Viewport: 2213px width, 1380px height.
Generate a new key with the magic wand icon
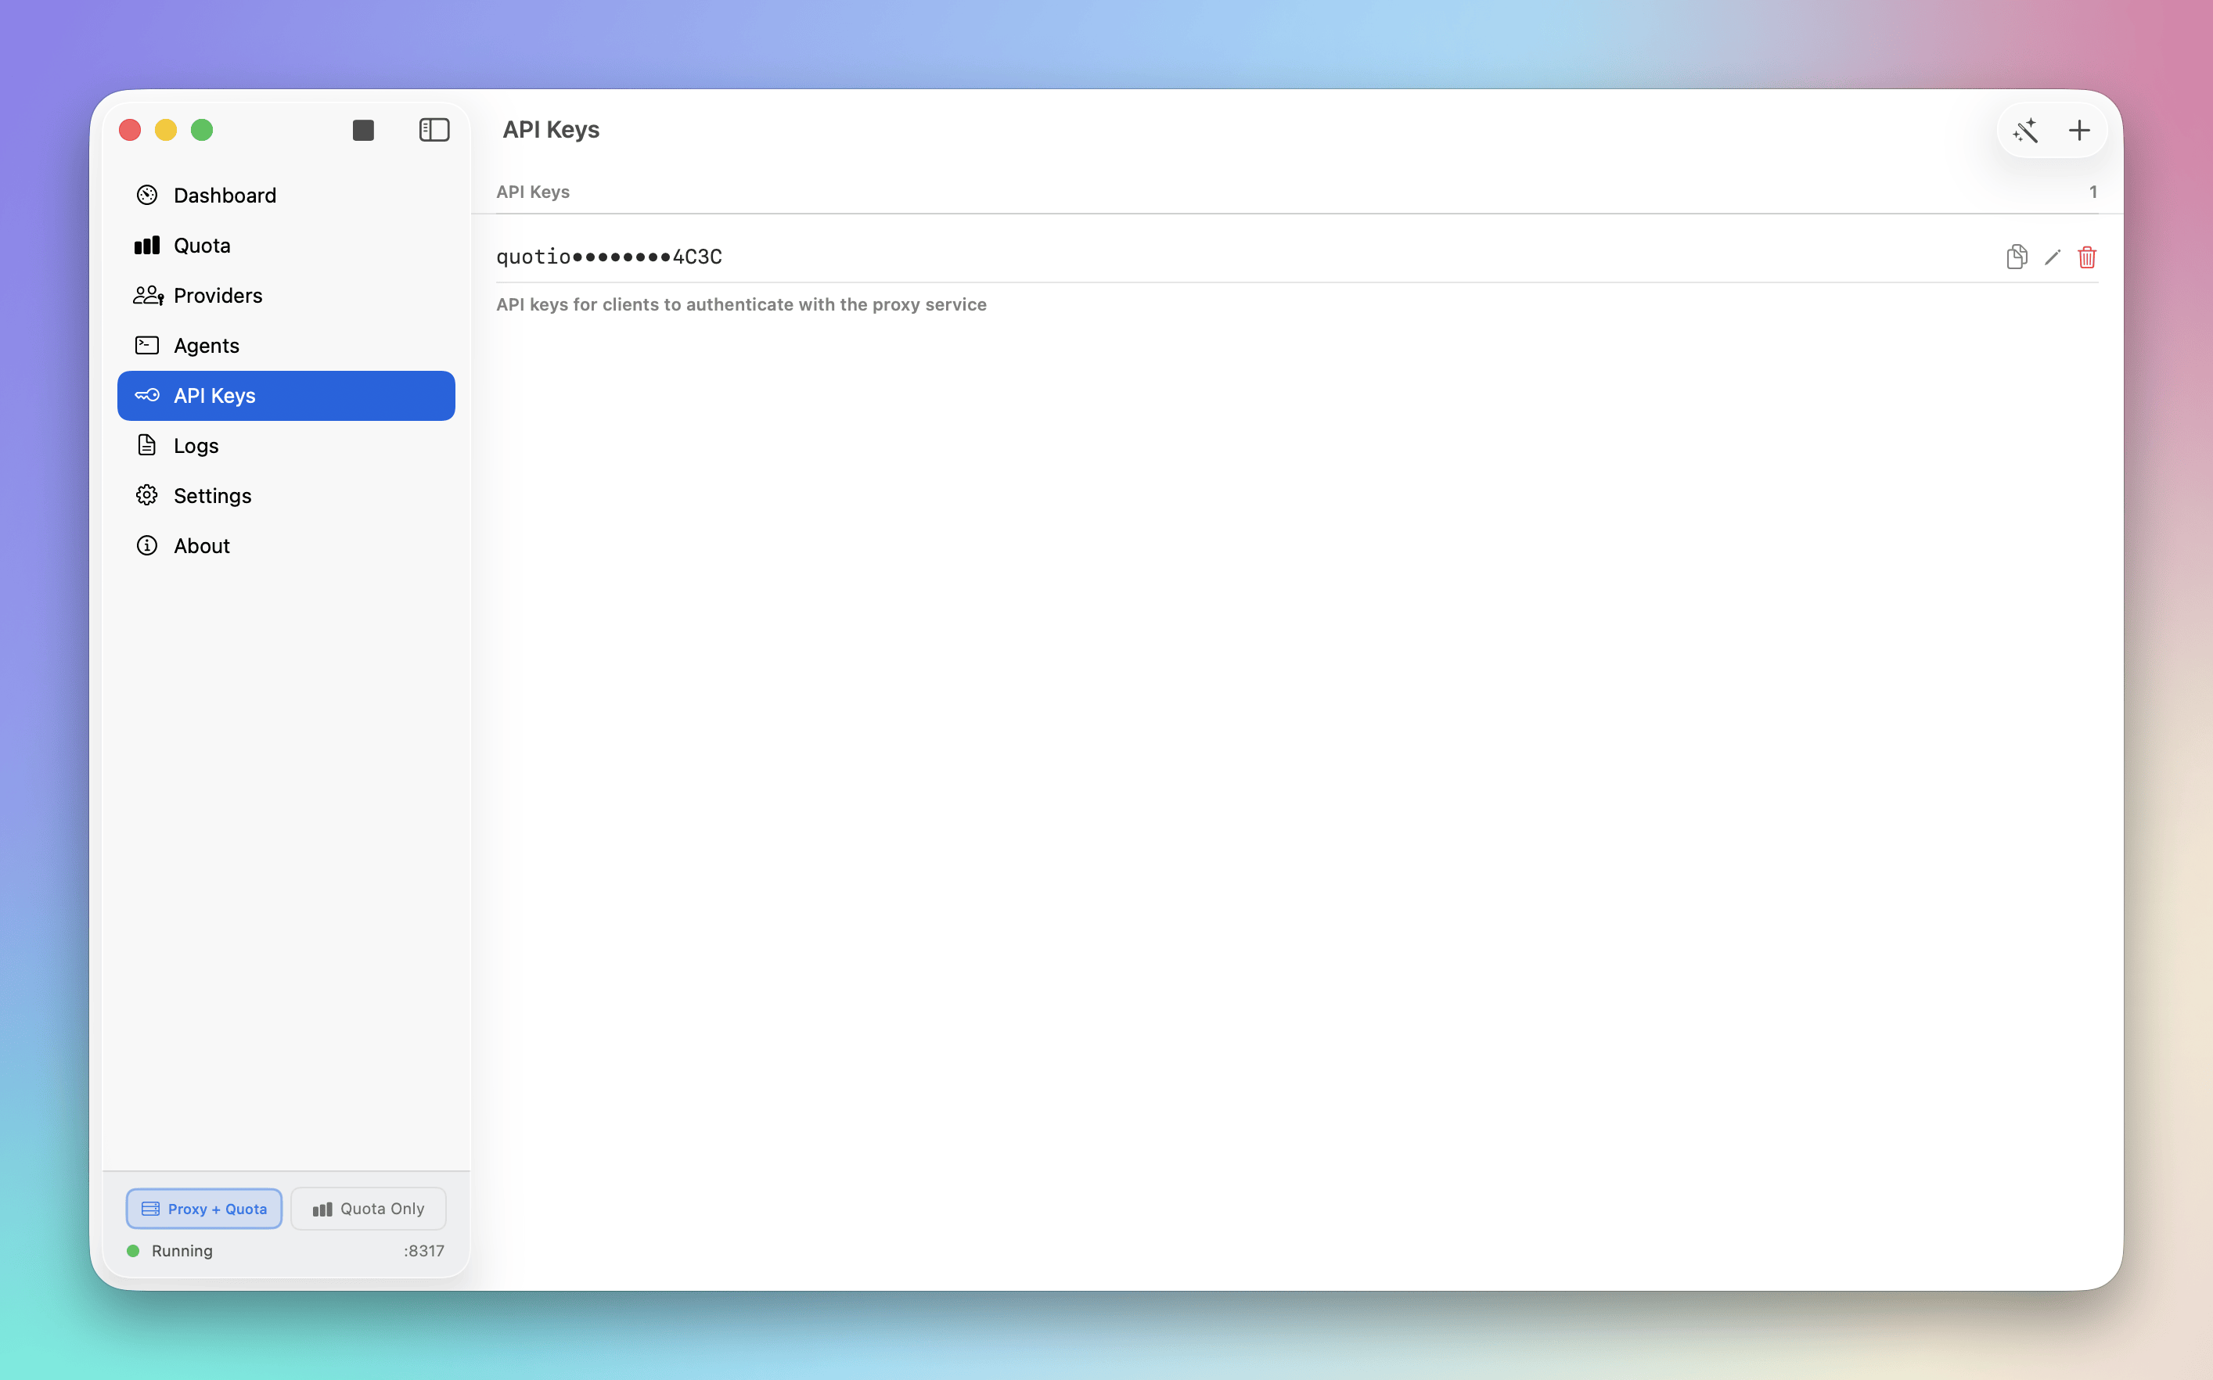2025,131
